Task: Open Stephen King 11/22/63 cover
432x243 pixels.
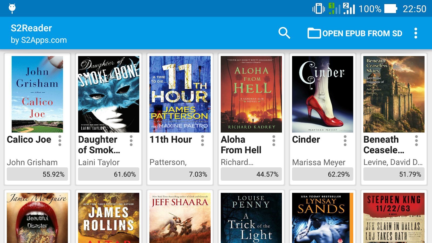Action: pos(394,218)
